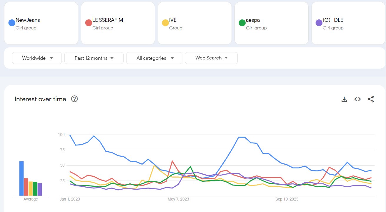Screen dimensions: 386x212
Task: Click the Girl group subtitle under NewJeans
Action: 26,28
